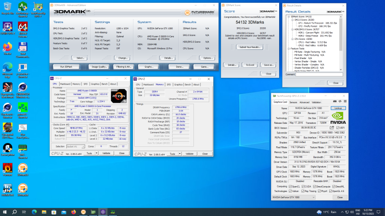Launch the FurMark desktop icon

pos(7,170)
